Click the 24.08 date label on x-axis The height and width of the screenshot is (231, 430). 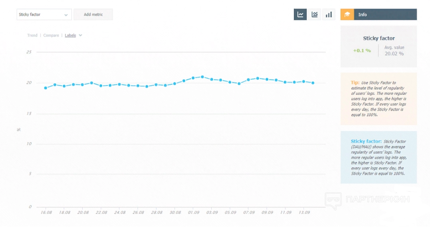tap(119, 213)
